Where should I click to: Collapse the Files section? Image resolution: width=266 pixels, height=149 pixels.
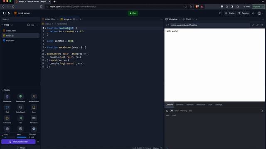pyautogui.click(x=2, y=25)
